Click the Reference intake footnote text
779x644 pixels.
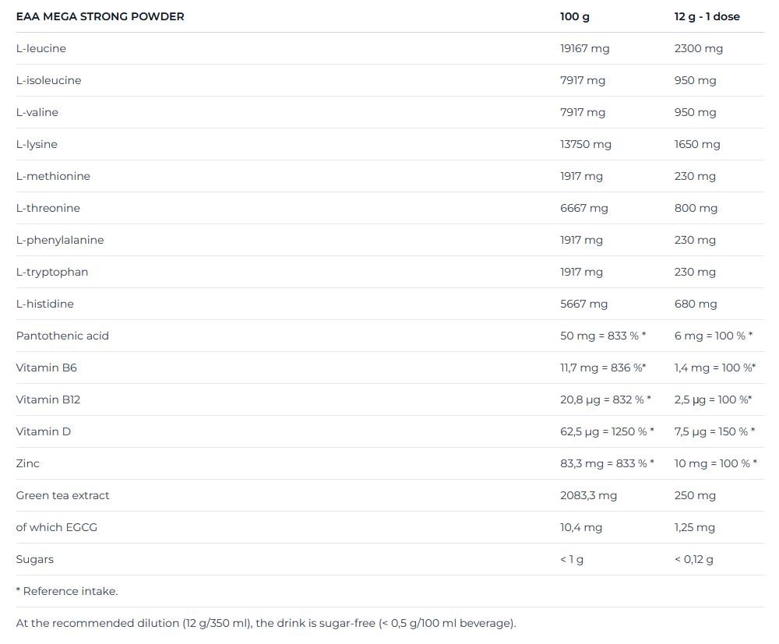tap(67, 591)
